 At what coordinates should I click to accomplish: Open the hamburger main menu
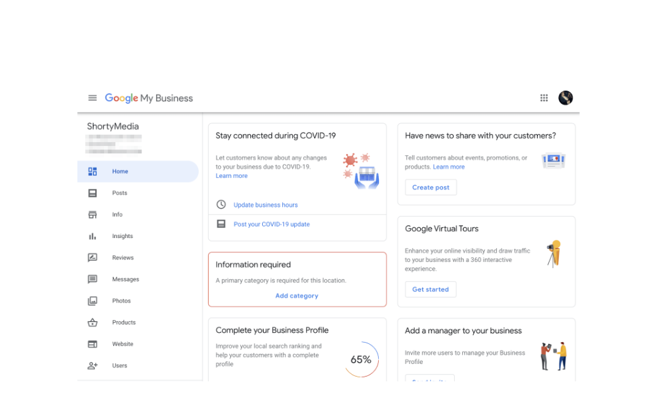(93, 98)
